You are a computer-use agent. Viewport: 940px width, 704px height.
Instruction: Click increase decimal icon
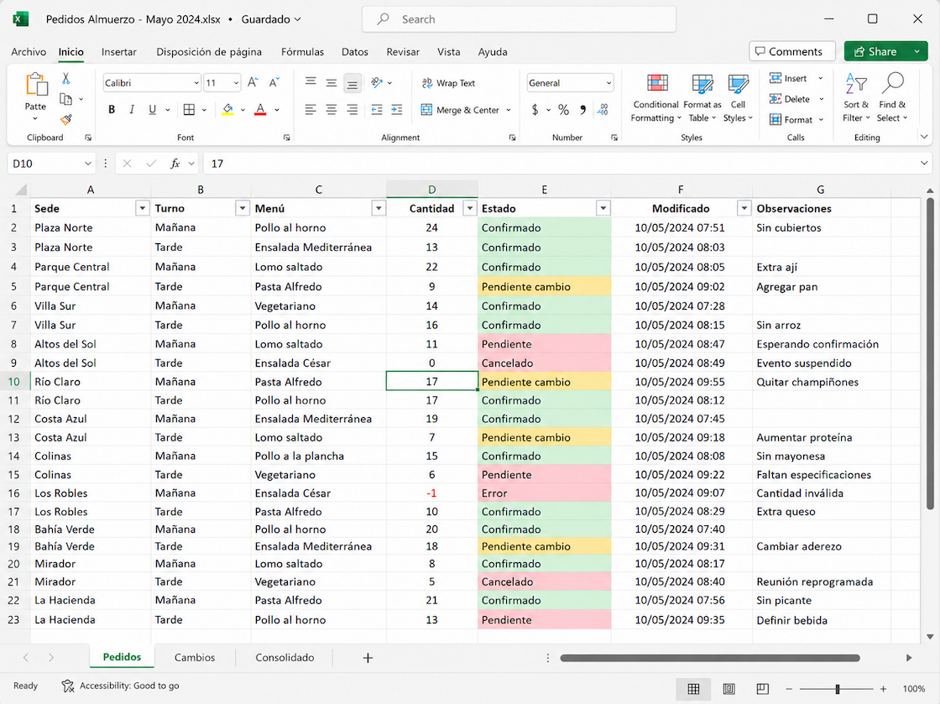pos(603,110)
